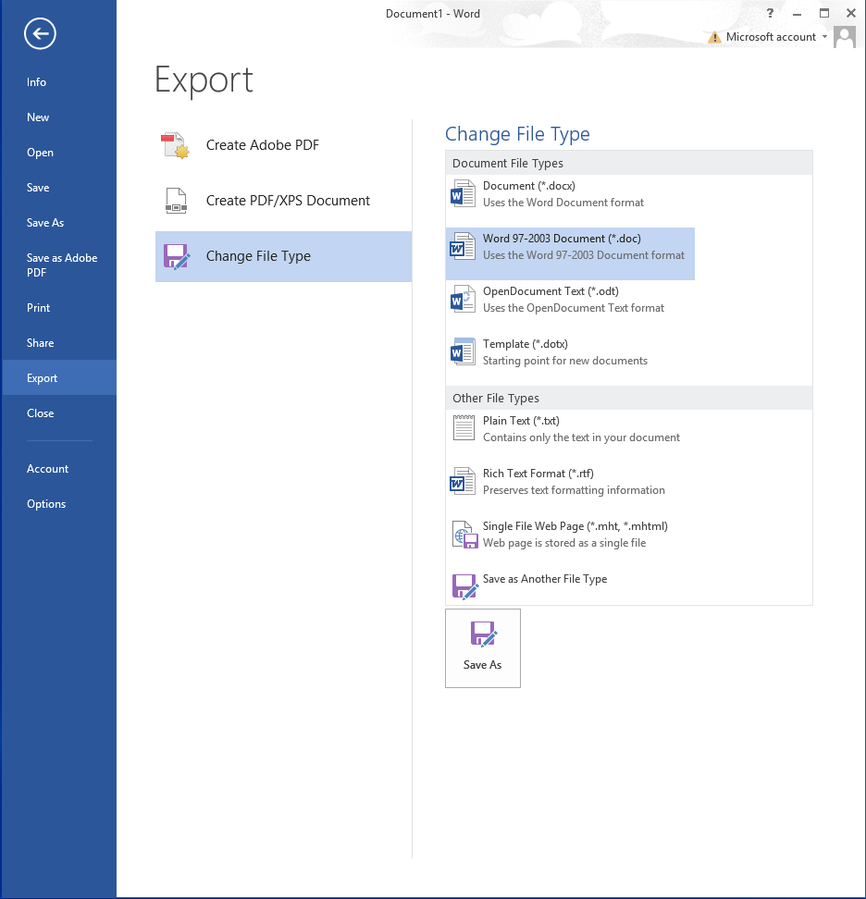Click the Microsoft account label
Screen dimensions: 866x899
771,37
